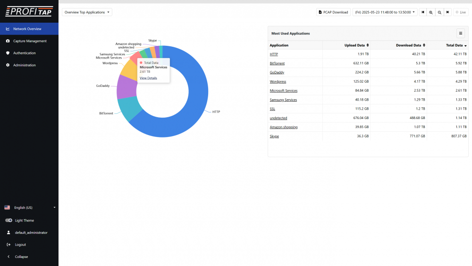Open the Administration menu item

point(25,65)
